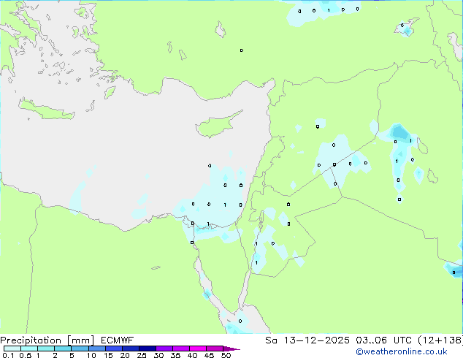Select the 1–2 mm legend swatch
This screenshot has width=463, height=358.
coord(46,349)
